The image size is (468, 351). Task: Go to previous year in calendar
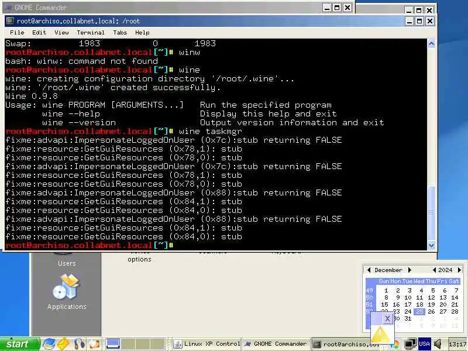[434, 270]
